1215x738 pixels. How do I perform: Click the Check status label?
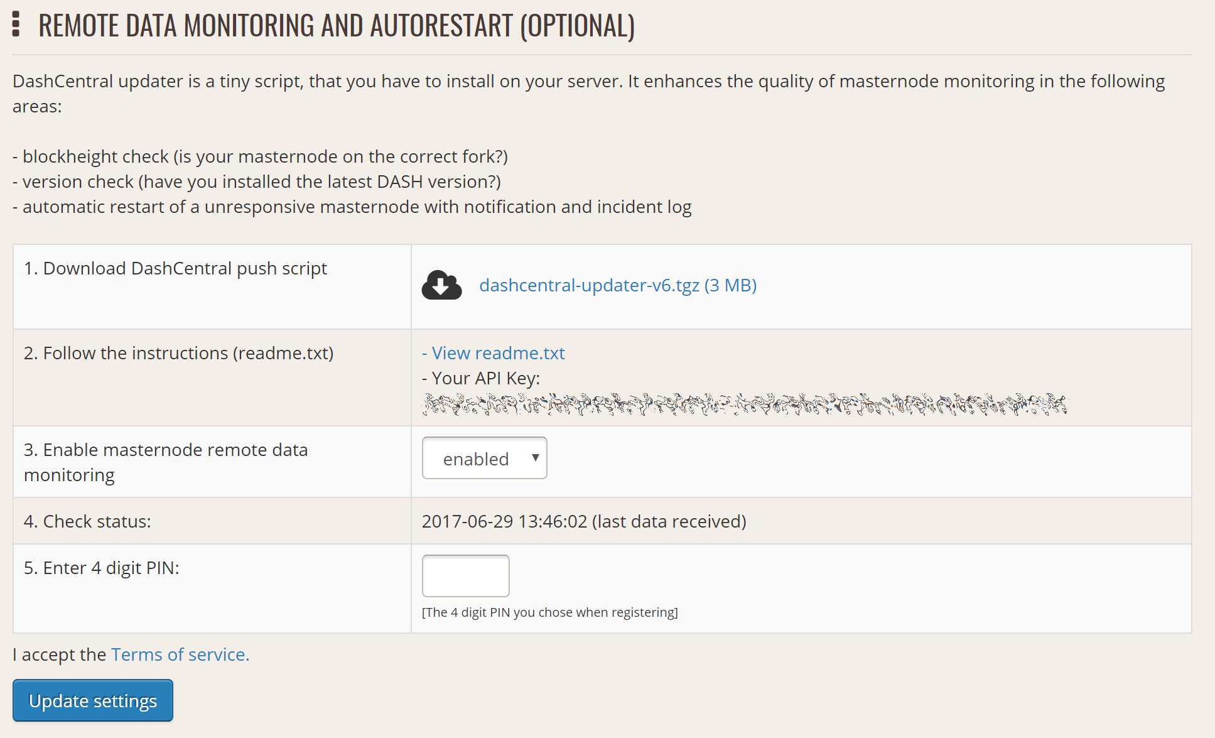pyautogui.click(x=87, y=521)
